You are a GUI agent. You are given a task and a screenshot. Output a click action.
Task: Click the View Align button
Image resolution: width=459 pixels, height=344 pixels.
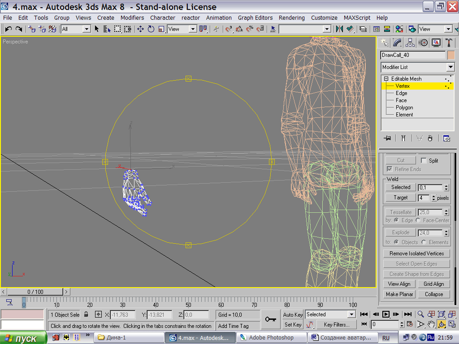(399, 284)
